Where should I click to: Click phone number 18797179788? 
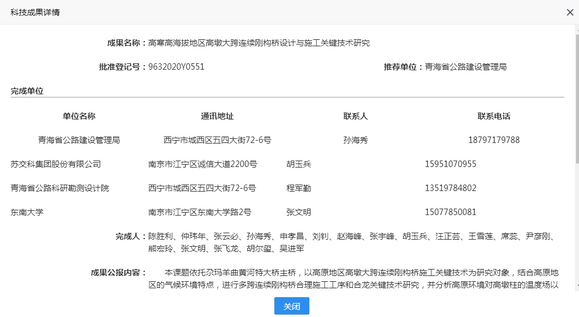tap(494, 140)
